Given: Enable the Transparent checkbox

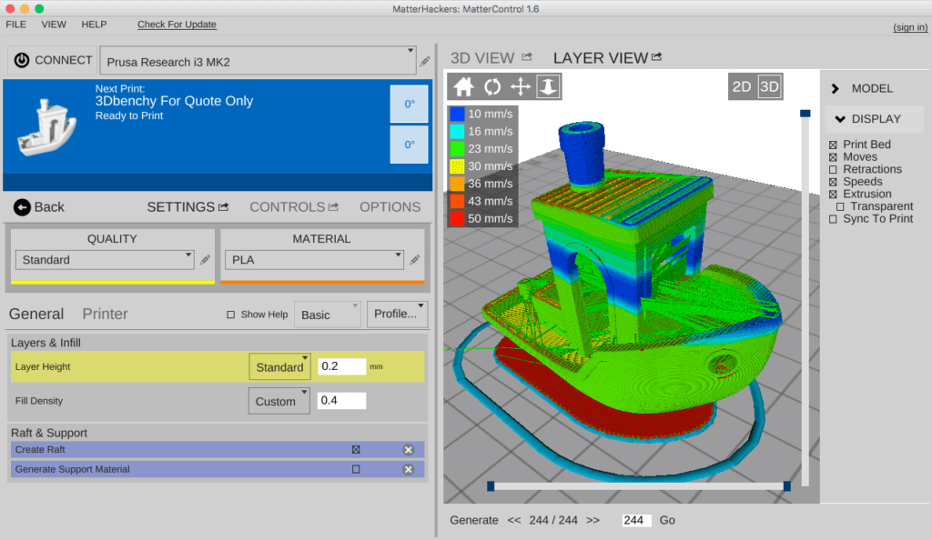Looking at the screenshot, I should [x=840, y=207].
